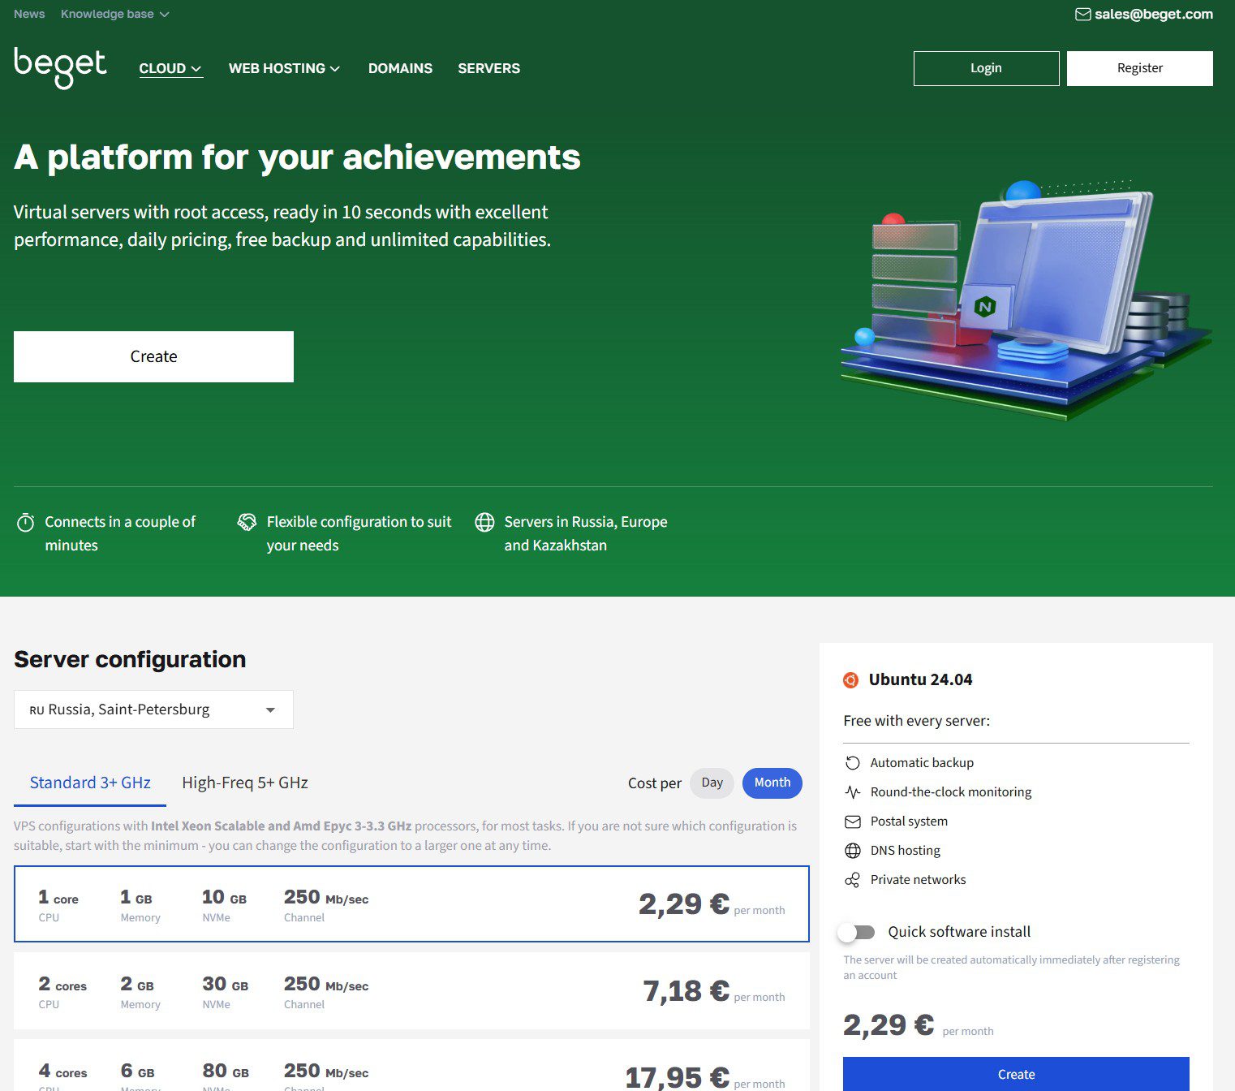The width and height of the screenshot is (1235, 1091).
Task: Click the 'Free with every server:' label
Action: (916, 721)
